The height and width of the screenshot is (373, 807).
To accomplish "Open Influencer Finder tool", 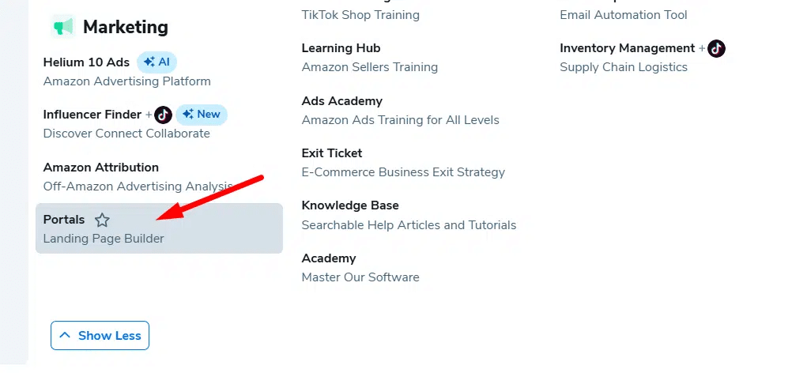I will click(92, 115).
